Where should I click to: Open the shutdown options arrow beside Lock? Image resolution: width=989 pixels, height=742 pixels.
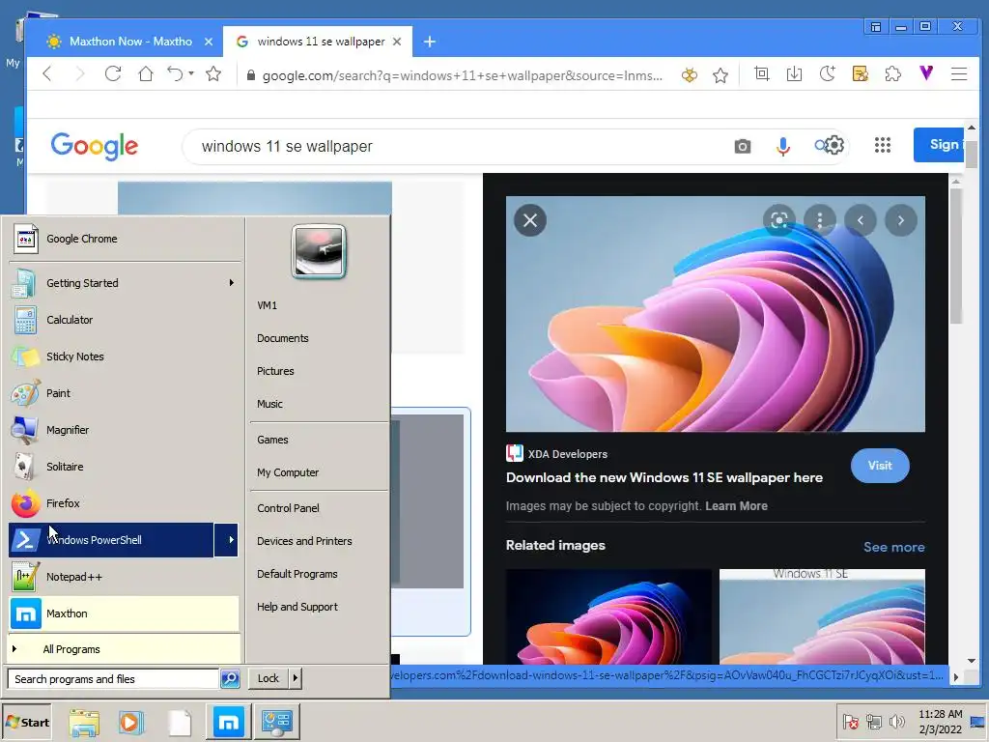click(x=296, y=678)
